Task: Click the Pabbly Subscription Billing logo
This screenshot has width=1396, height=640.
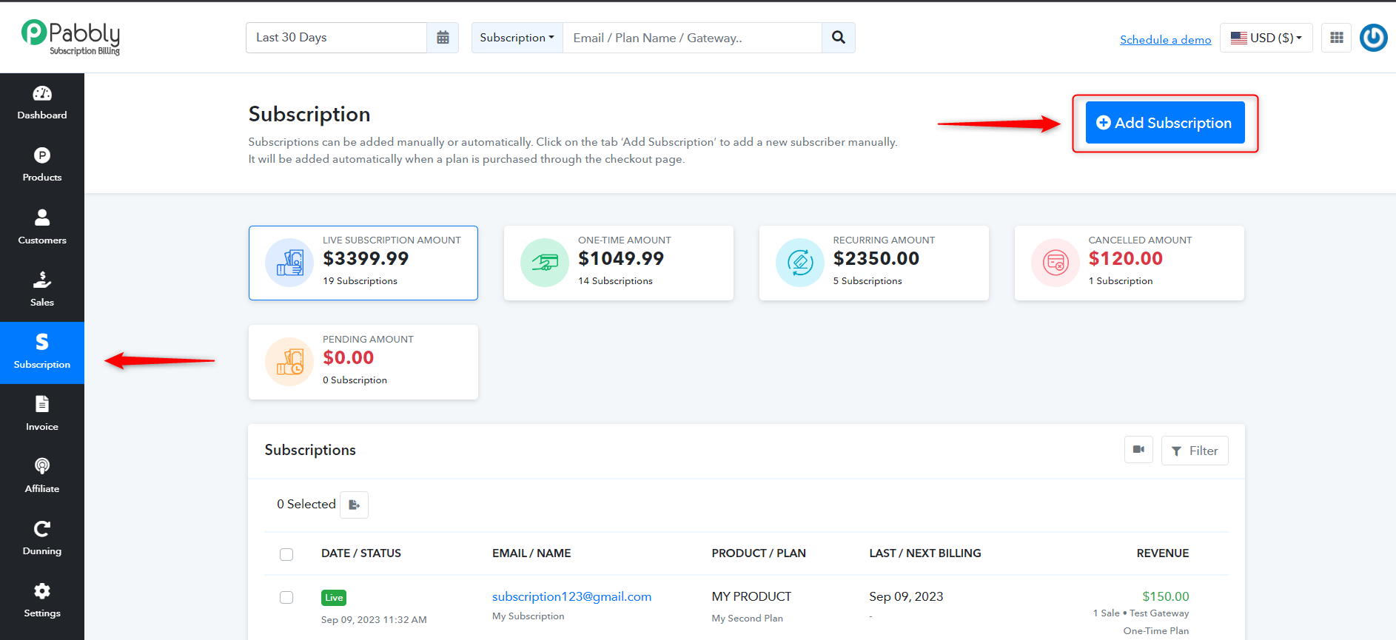Action: 71,37
